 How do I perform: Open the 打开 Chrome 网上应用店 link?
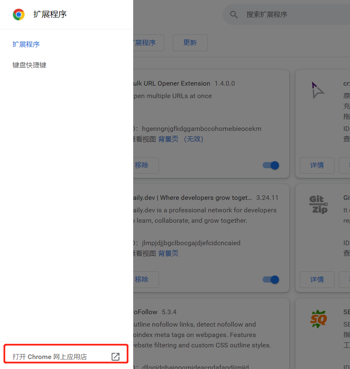66,357
